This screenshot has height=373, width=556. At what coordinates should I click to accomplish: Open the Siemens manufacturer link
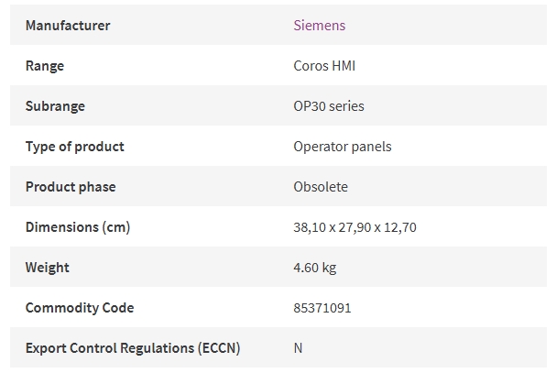pyautogui.click(x=319, y=25)
